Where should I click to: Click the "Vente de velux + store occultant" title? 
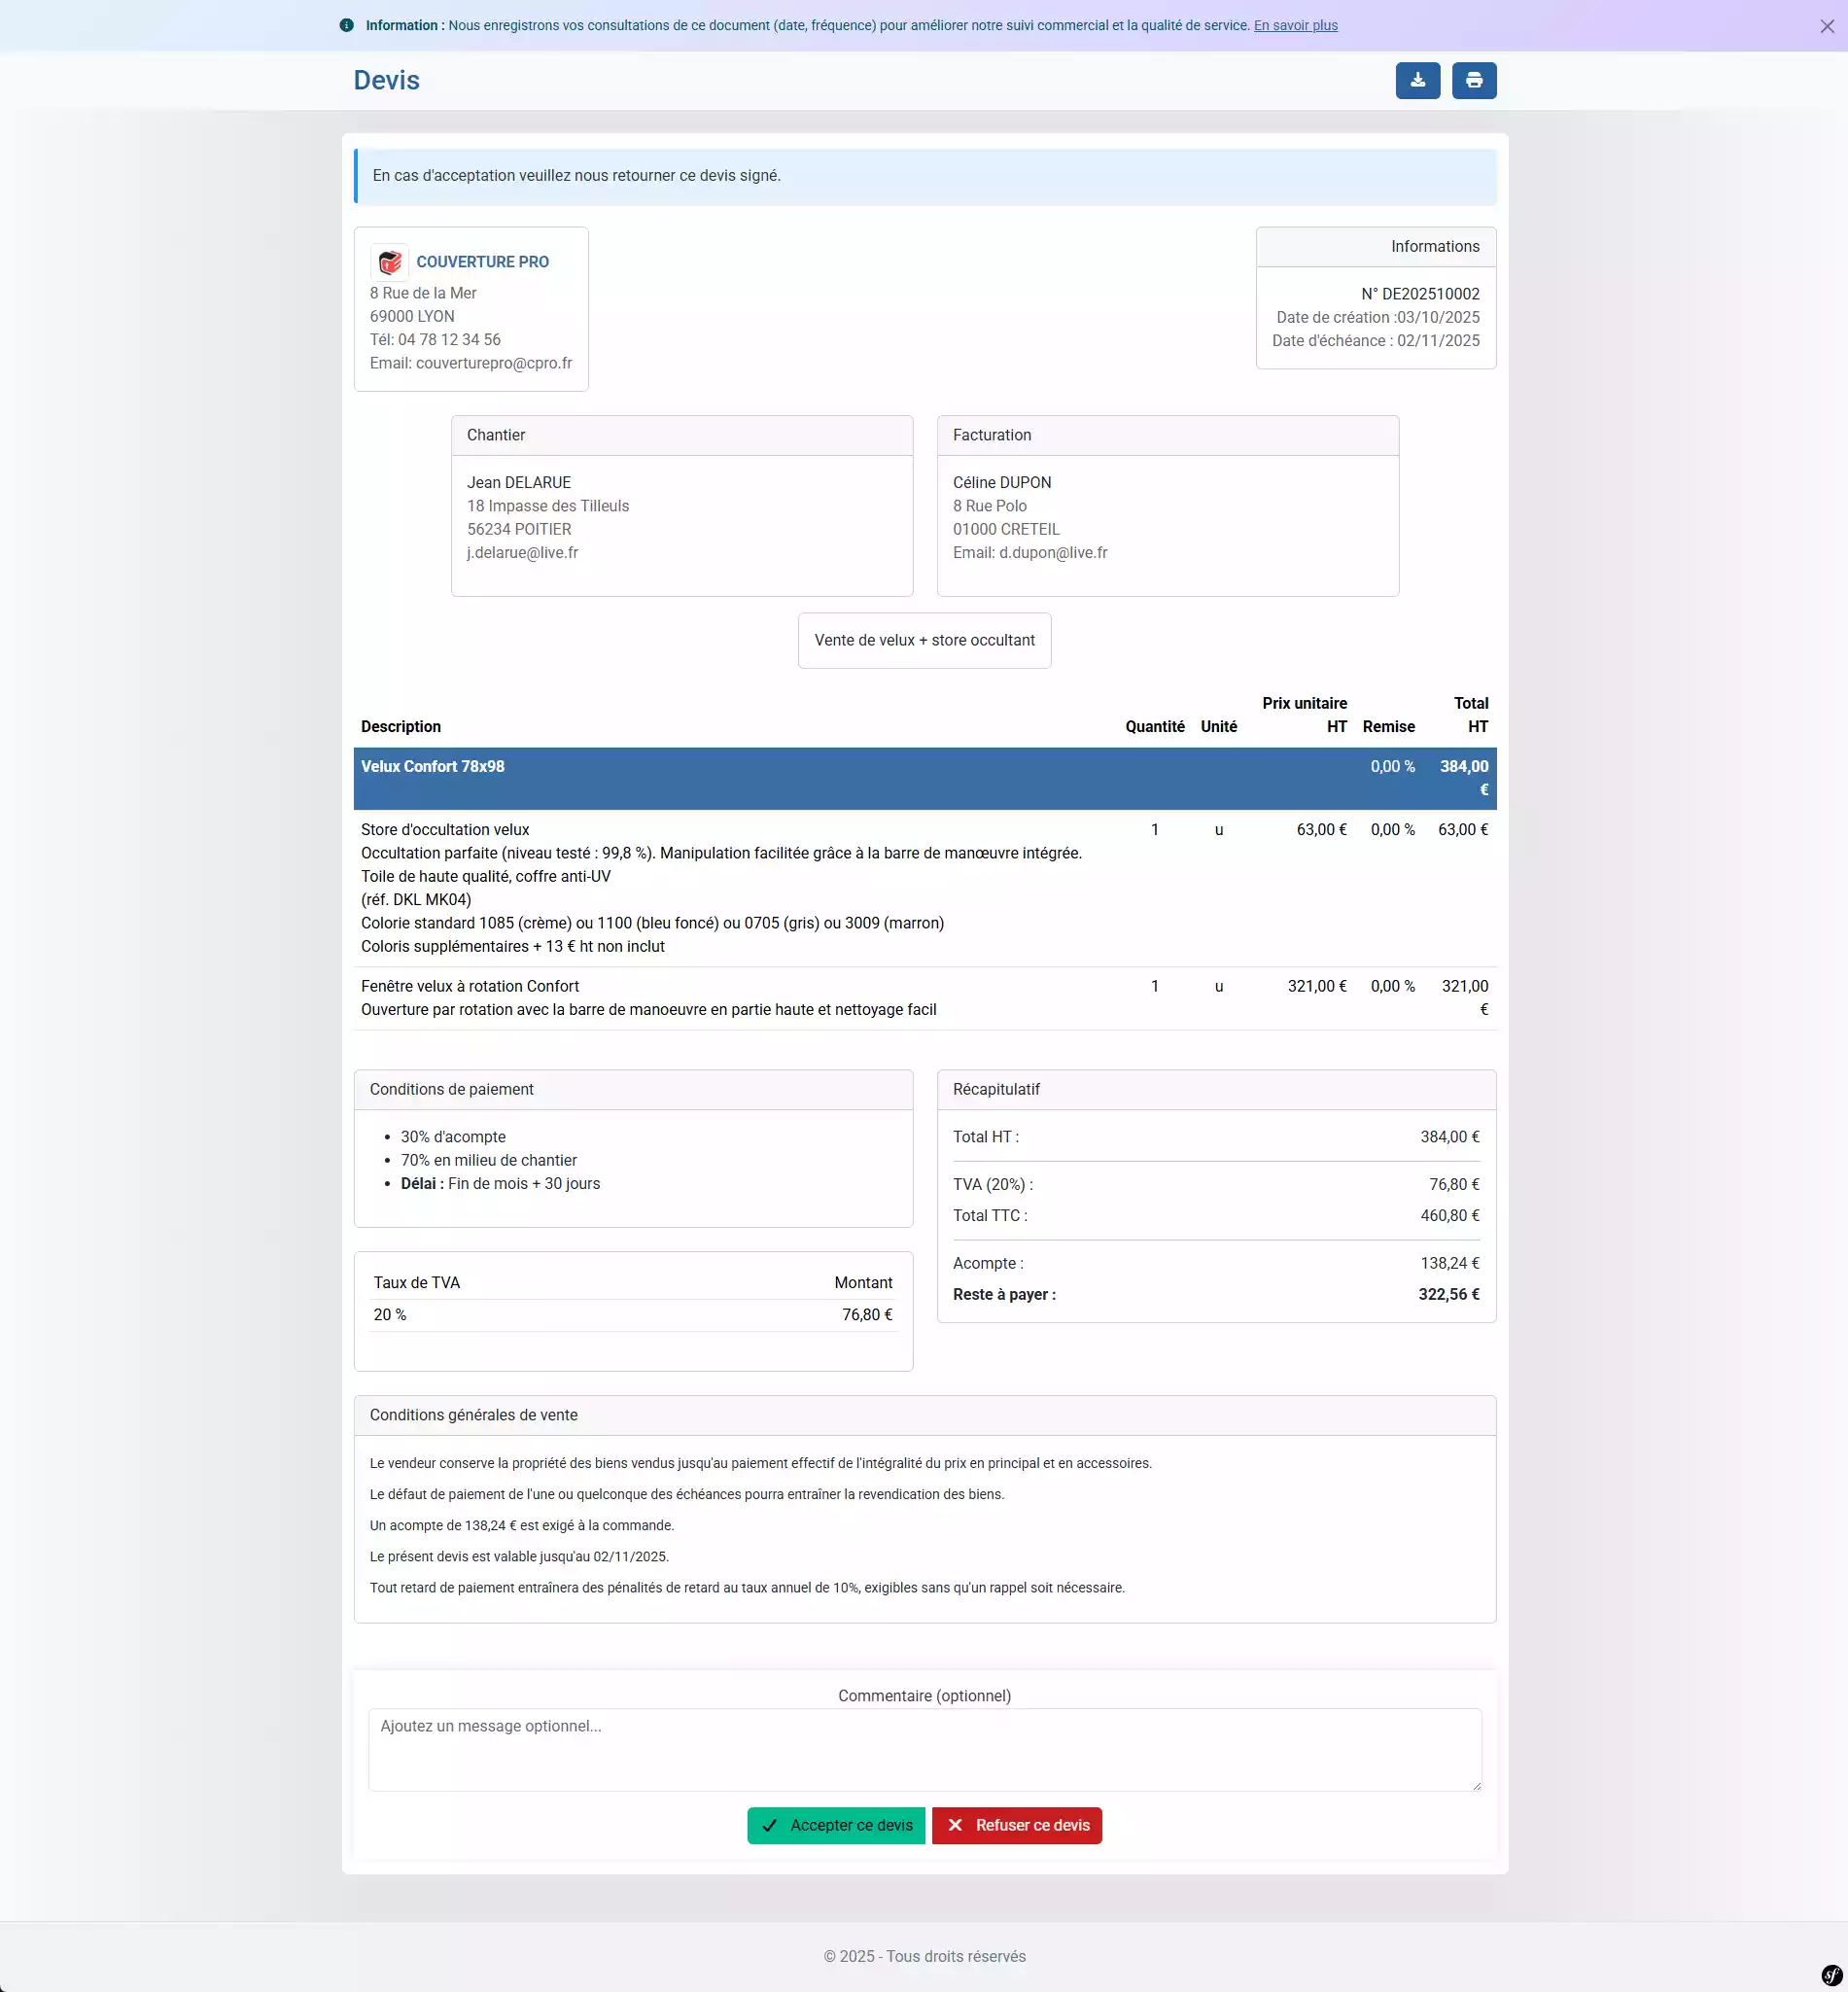[923, 640]
